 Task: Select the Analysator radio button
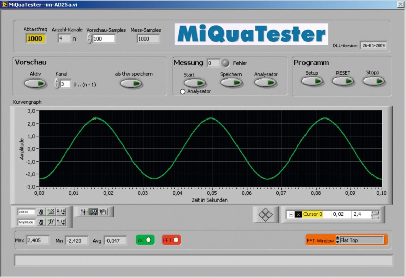tap(183, 91)
